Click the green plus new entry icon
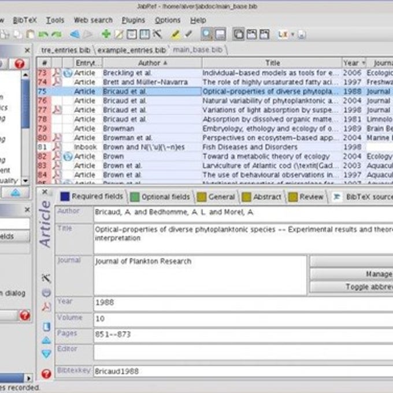393x393 pixels. (106, 34)
